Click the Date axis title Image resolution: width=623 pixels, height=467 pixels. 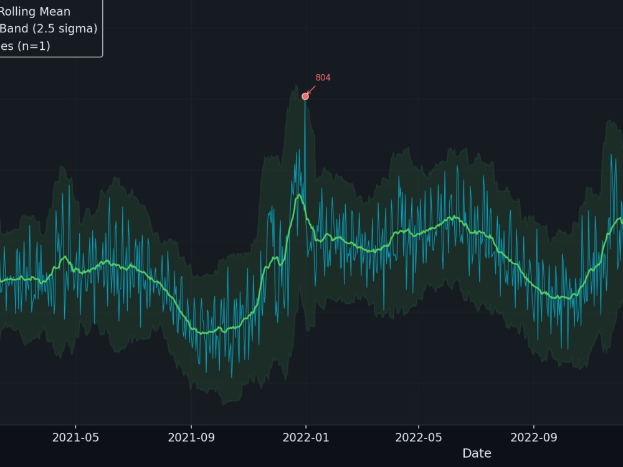pyautogui.click(x=477, y=453)
